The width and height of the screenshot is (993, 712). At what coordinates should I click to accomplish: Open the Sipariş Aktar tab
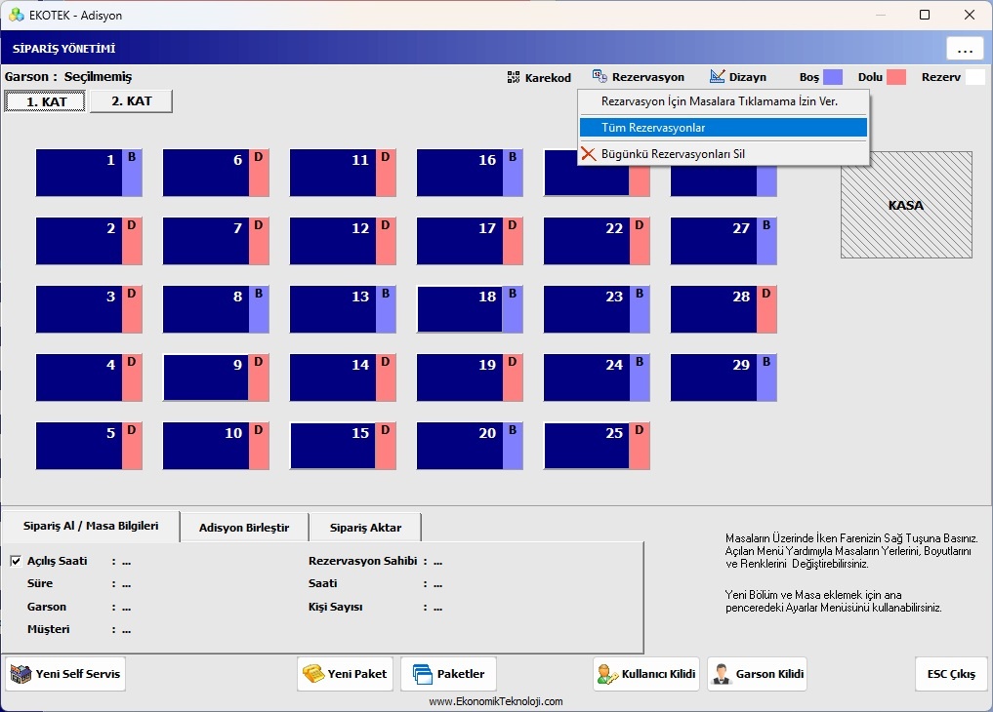(x=365, y=528)
